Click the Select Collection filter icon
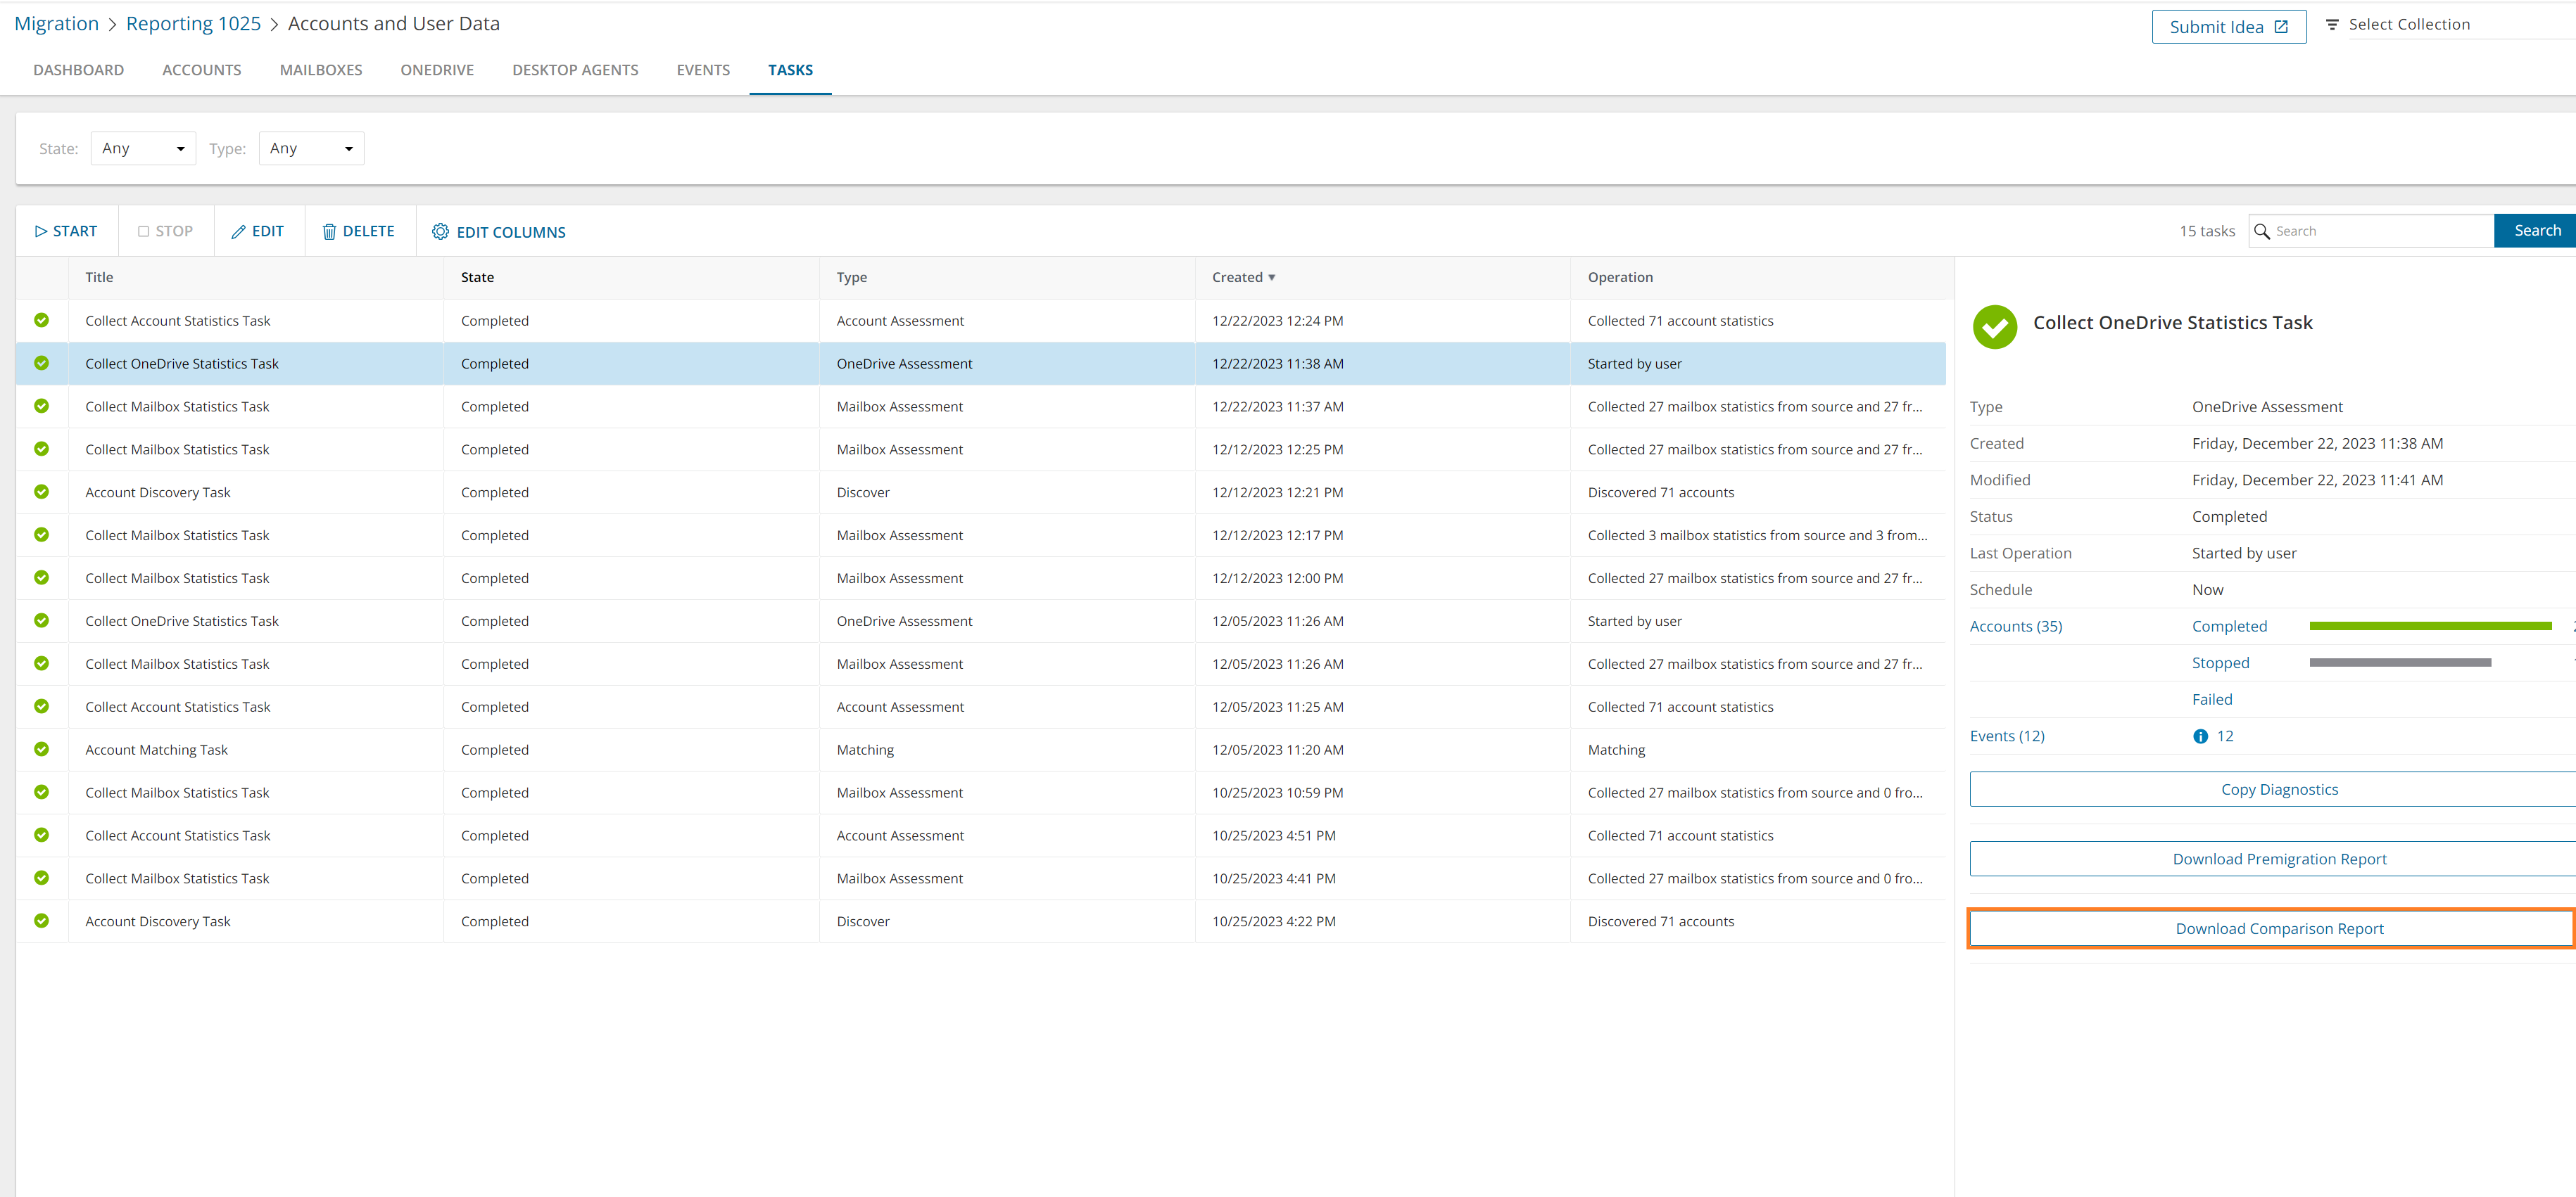Image resolution: width=2576 pixels, height=1197 pixels. coord(2332,25)
